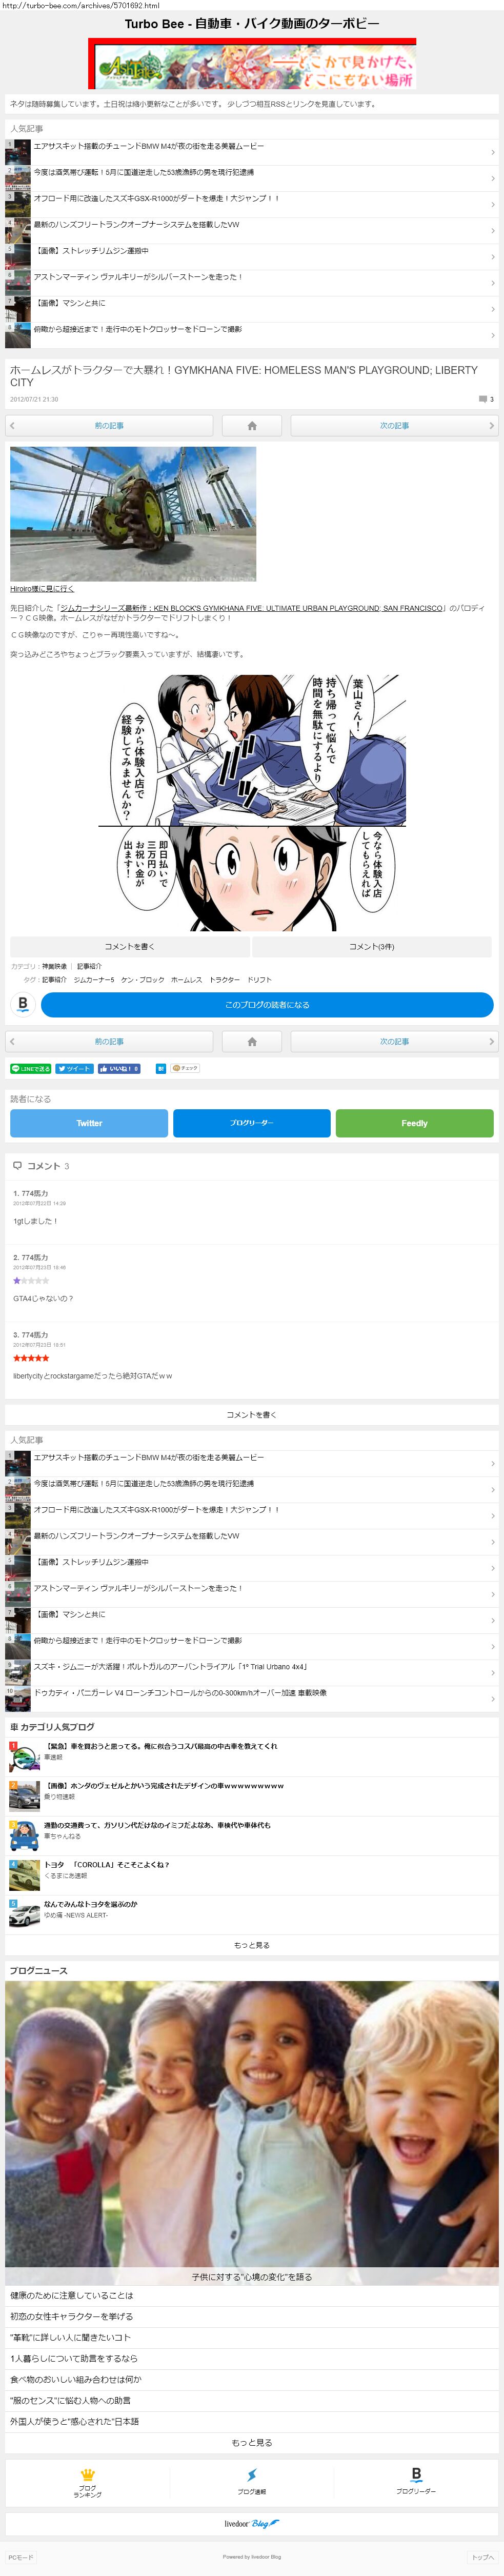The width and height of the screenshot is (504, 2576).
Task: Open blog news lightning icon in footer
Action: [252, 2482]
